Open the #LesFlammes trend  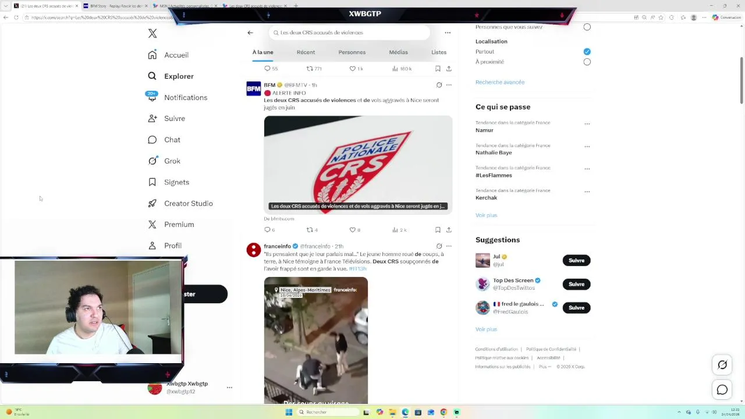(x=494, y=175)
